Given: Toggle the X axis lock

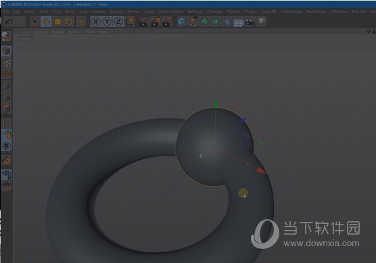Looking at the screenshot, I should pyautogui.click(x=95, y=22).
